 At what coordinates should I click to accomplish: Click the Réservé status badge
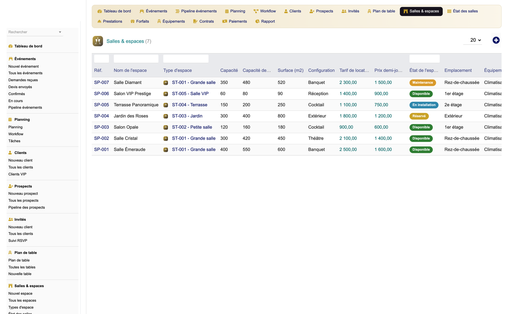(419, 116)
